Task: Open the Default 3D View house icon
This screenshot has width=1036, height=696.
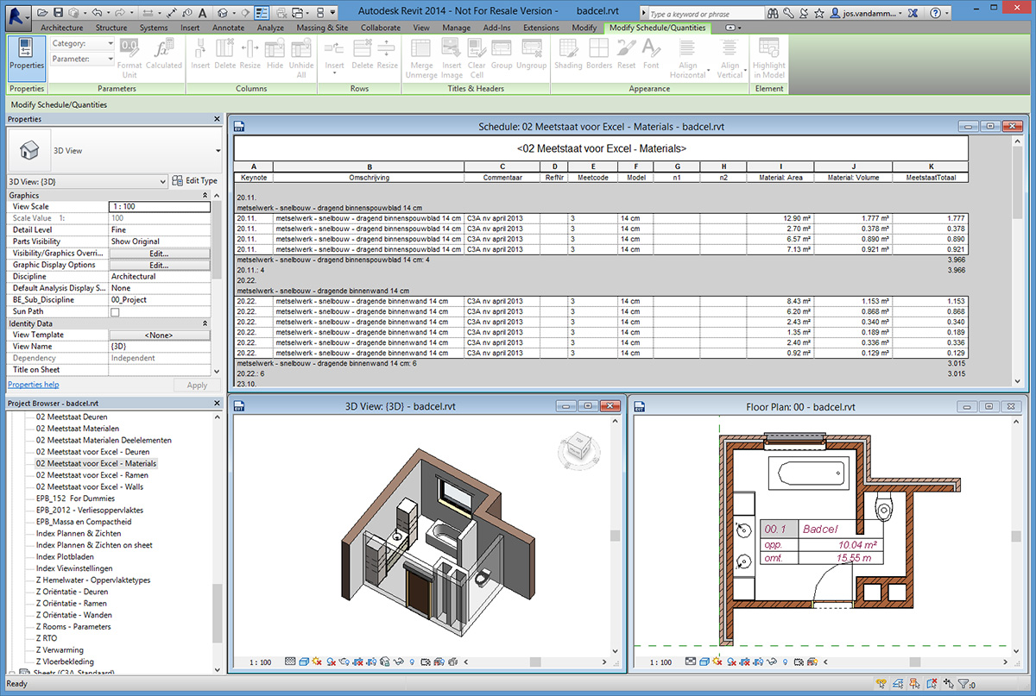Action: pyautogui.click(x=222, y=14)
